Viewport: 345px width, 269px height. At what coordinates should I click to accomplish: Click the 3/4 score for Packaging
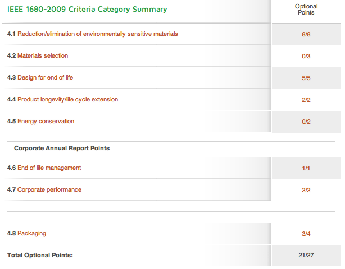pyautogui.click(x=306, y=234)
